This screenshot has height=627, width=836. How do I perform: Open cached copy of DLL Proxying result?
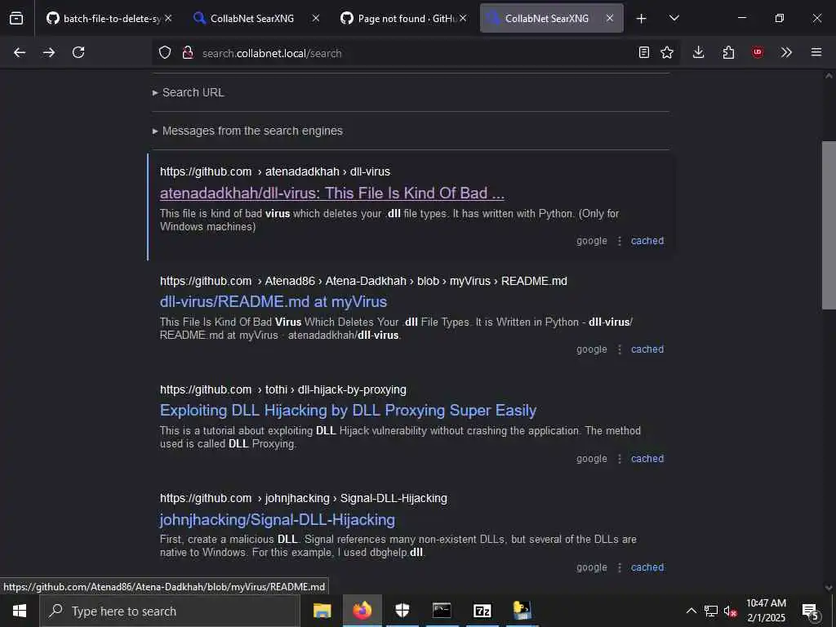tap(647, 459)
